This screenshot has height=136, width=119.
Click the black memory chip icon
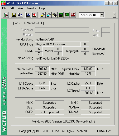point(55,15)
